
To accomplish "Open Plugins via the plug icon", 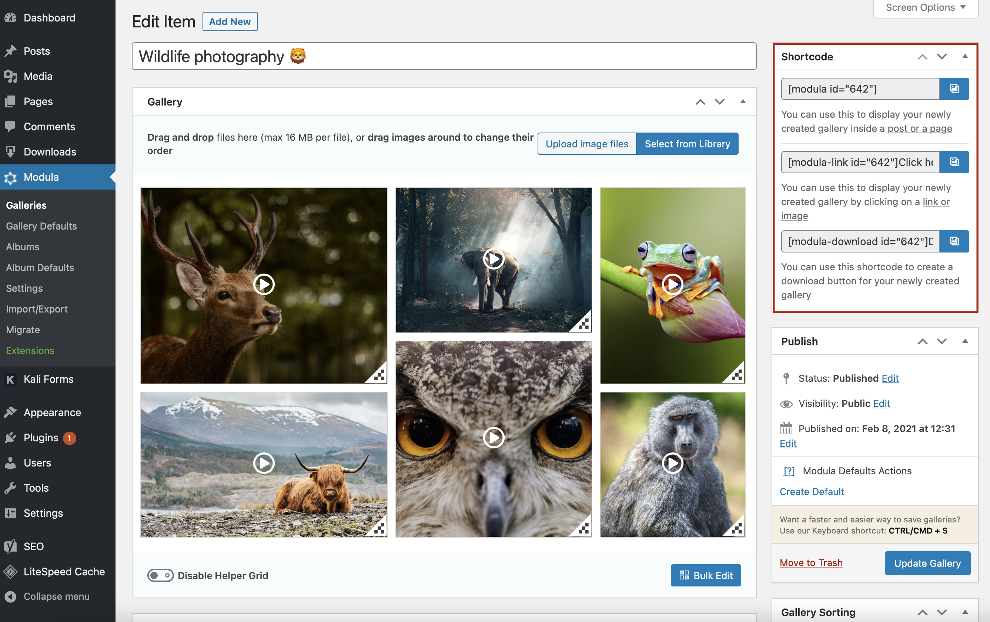I will point(11,437).
